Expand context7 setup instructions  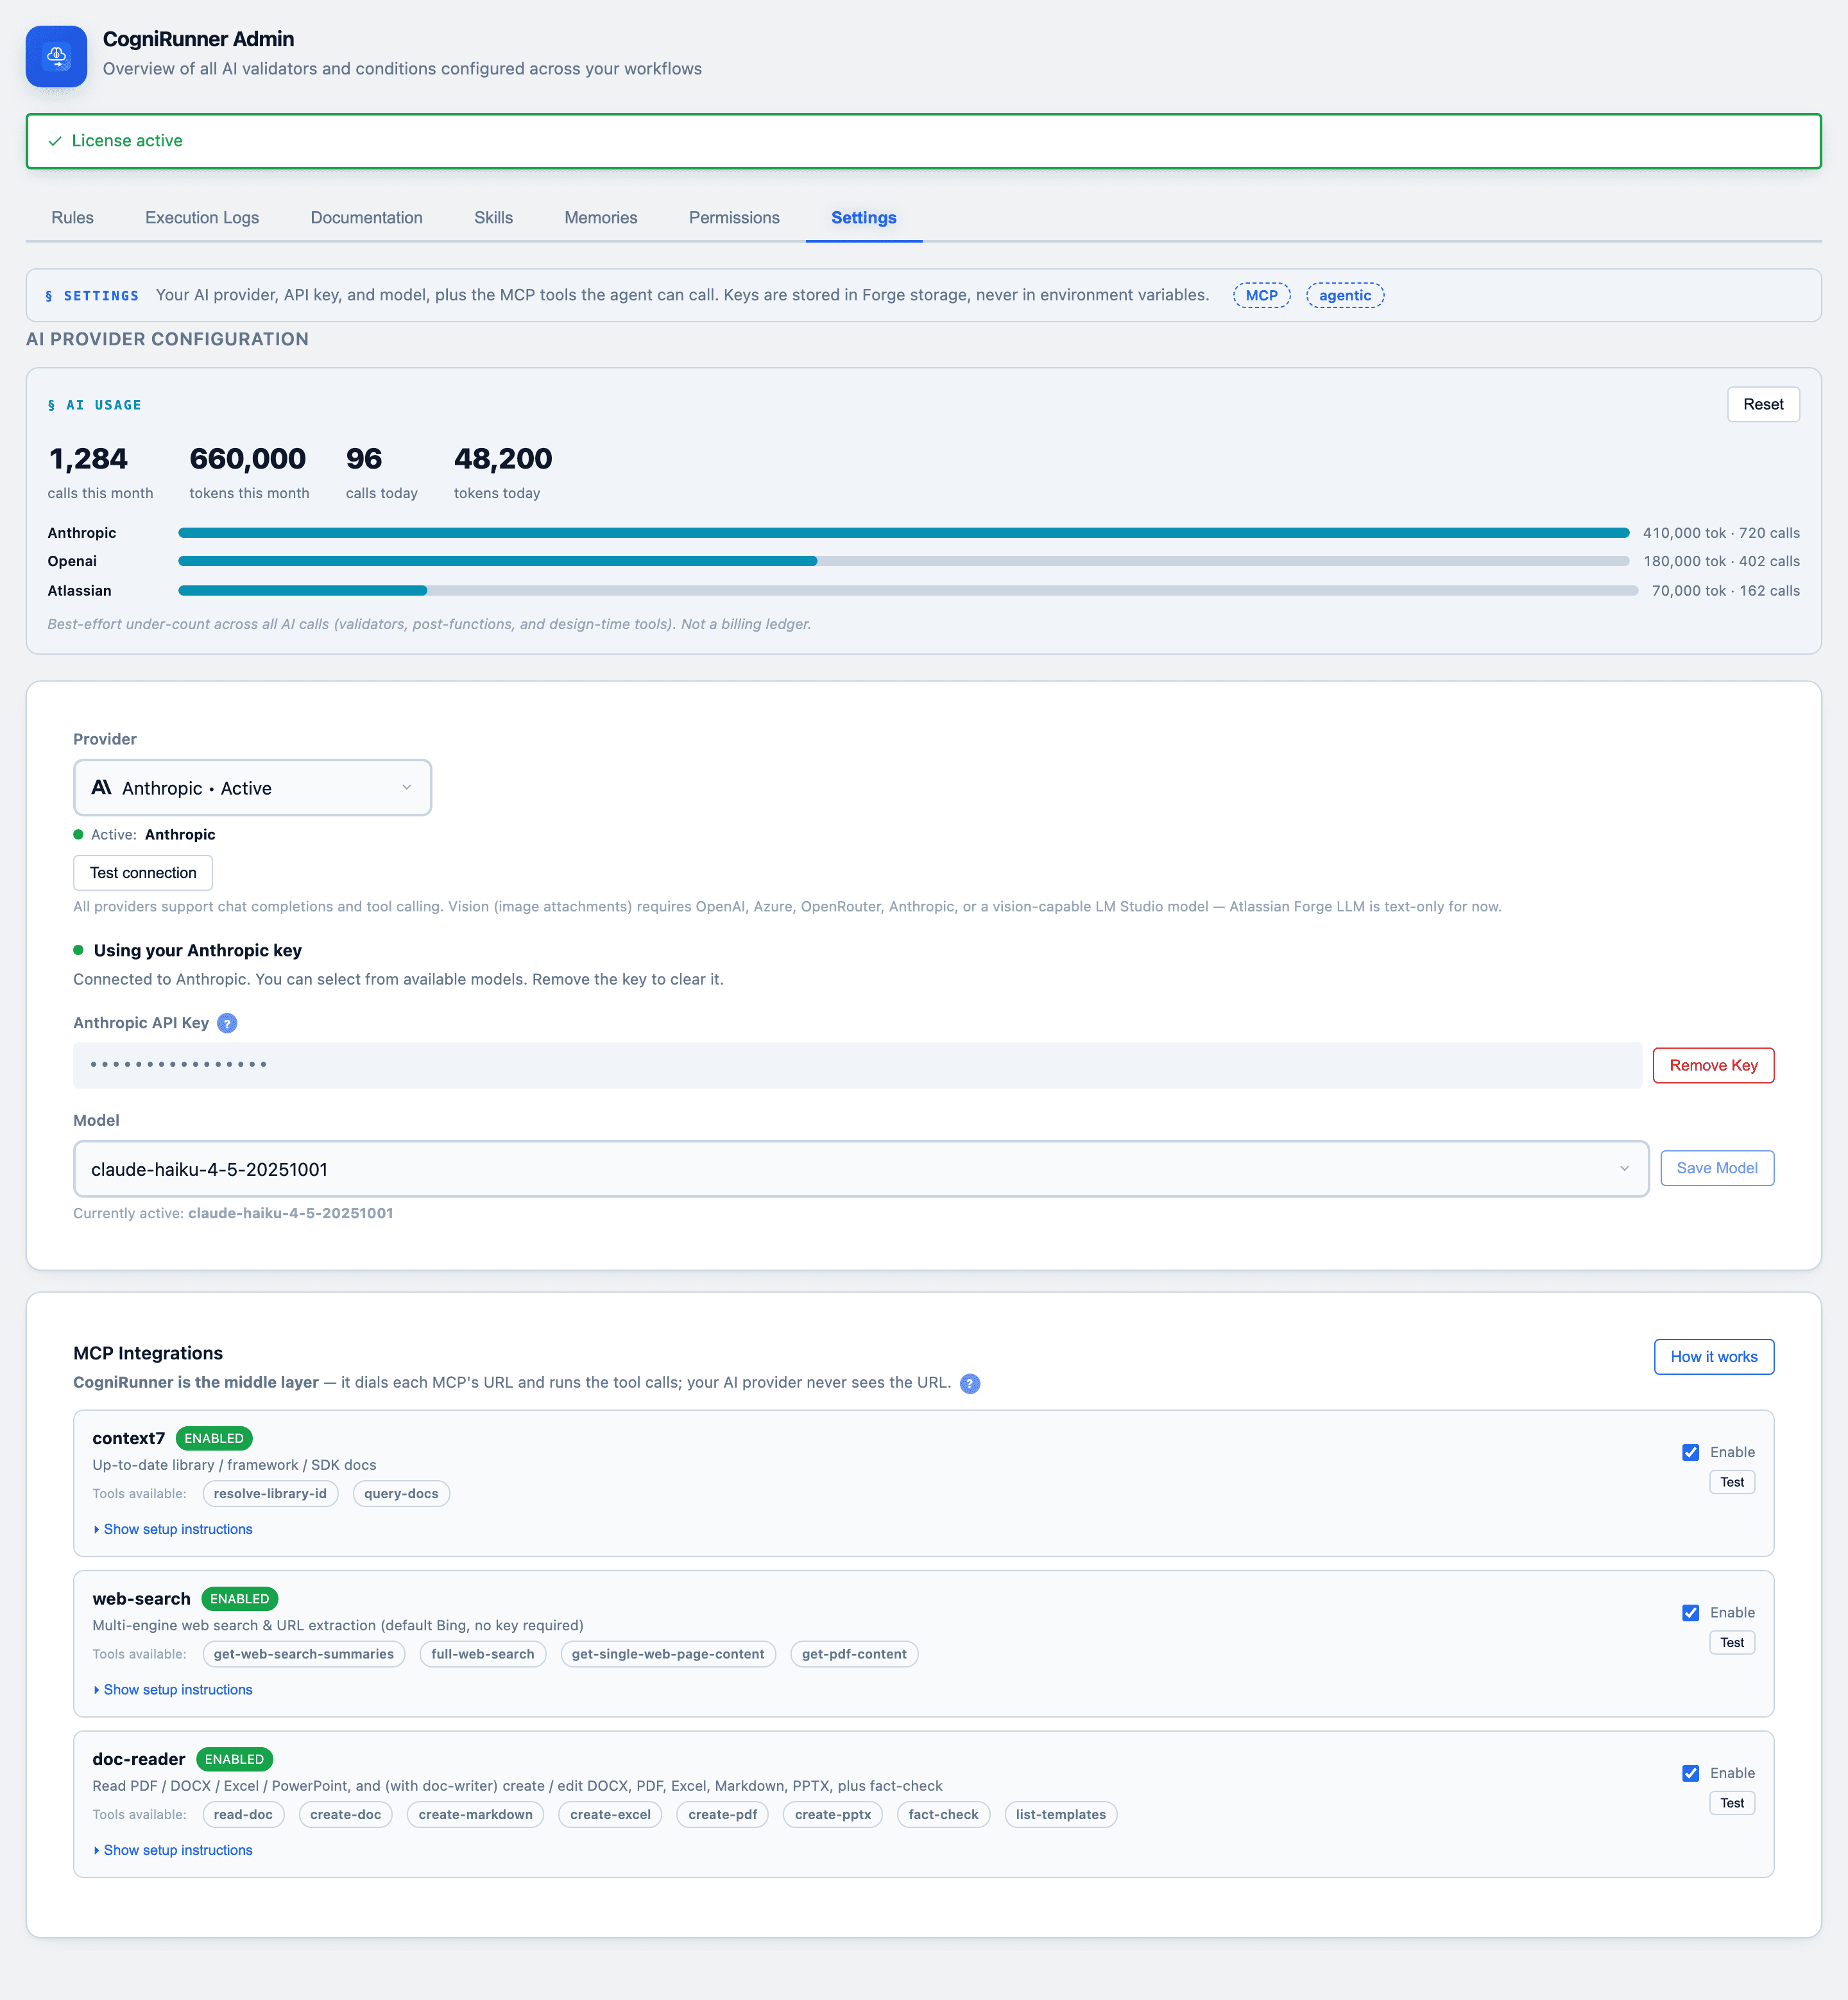(173, 1529)
